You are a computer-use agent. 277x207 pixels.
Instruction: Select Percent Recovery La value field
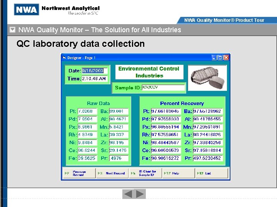pyautogui.click(x=208, y=135)
